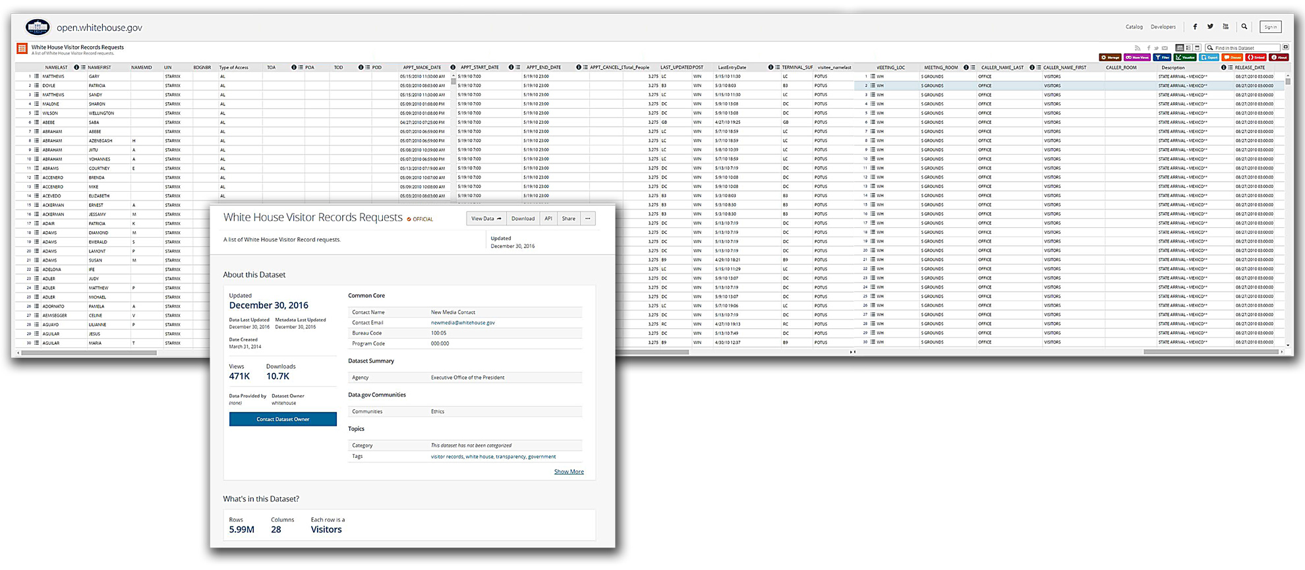The height and width of the screenshot is (570, 1305).
Task: Click the Contact Dataset Owner button
Action: [283, 419]
